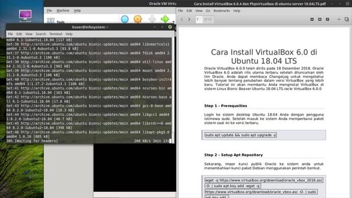Click the terminal vertical scrollbar
Image resolution: width=352 pixels, height=198 pixels.
(x=173, y=90)
